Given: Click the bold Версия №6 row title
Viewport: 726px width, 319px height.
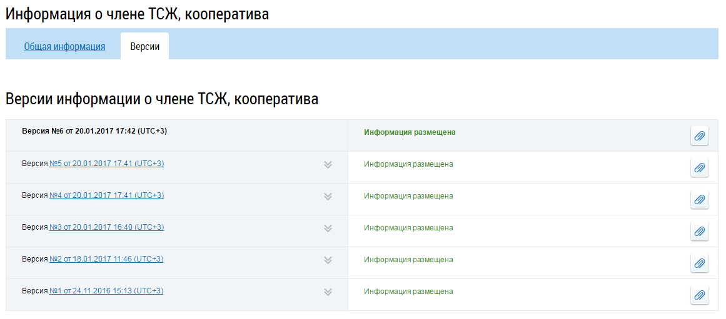Looking at the screenshot, I should (x=94, y=131).
